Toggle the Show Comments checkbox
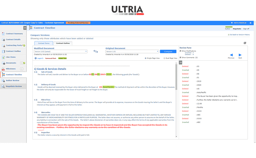This screenshot has width=256, height=158. point(181,57)
